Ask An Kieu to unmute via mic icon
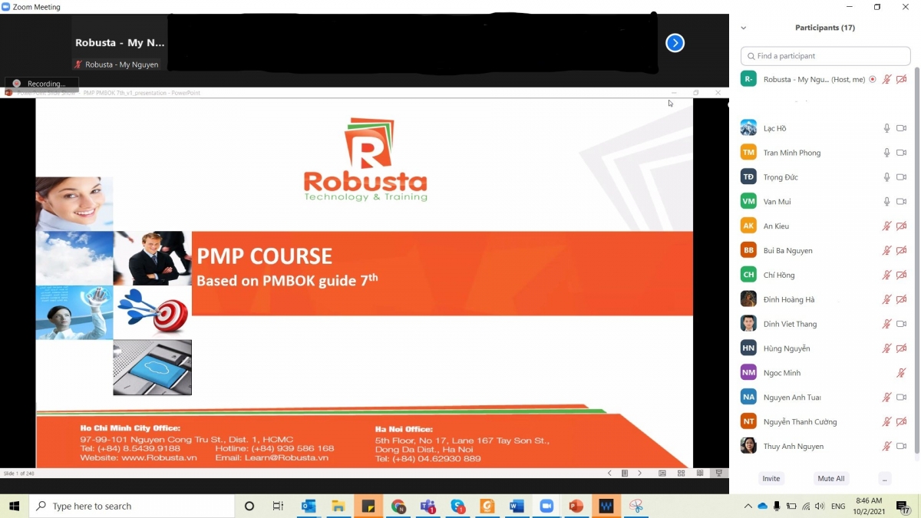Viewport: 921px width, 518px height. (x=886, y=226)
